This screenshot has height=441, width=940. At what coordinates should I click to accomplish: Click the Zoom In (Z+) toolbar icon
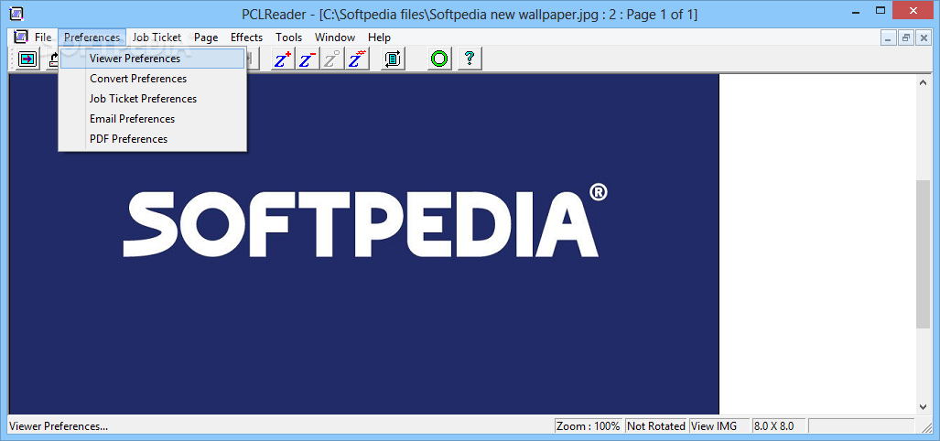click(x=282, y=59)
